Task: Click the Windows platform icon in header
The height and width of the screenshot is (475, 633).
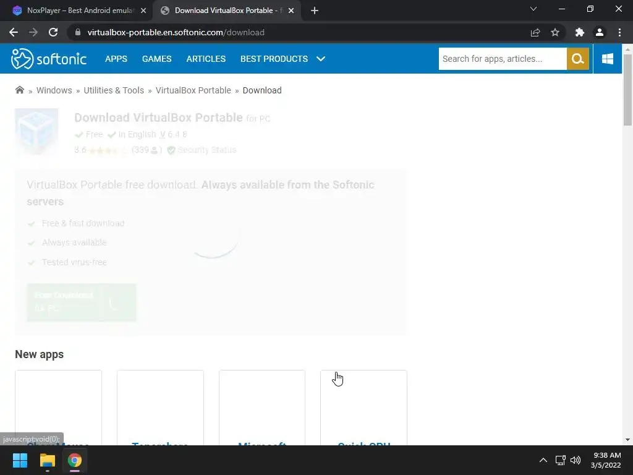Action: (x=608, y=59)
